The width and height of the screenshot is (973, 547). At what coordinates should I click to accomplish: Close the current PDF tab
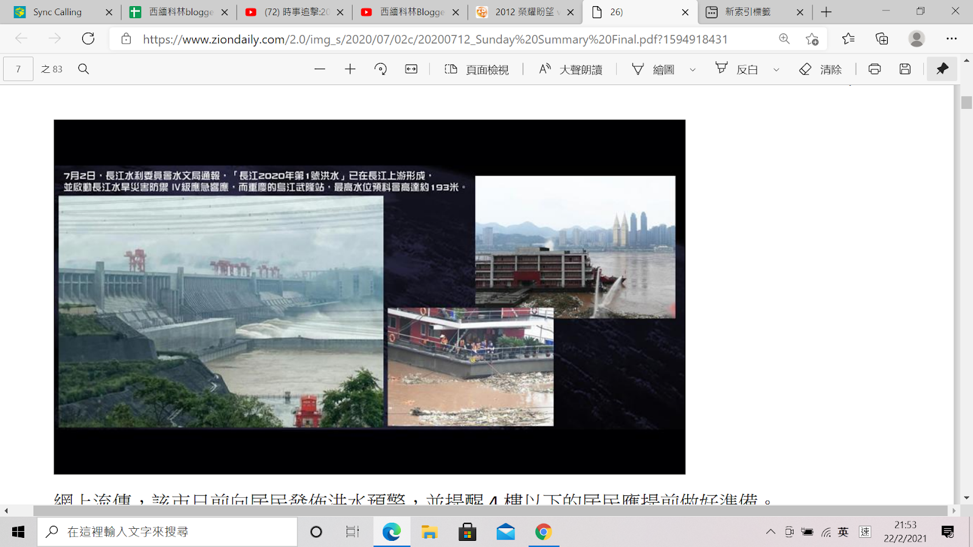685,12
